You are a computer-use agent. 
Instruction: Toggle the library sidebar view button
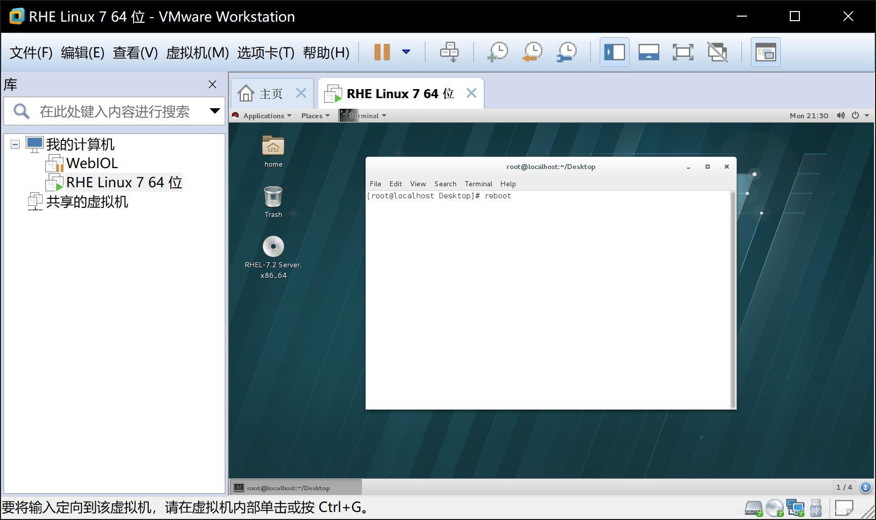[x=614, y=52]
